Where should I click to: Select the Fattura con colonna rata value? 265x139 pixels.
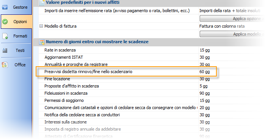point(222,26)
